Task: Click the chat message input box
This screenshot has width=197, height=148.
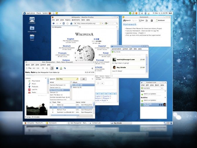Action: [x=129, y=76]
